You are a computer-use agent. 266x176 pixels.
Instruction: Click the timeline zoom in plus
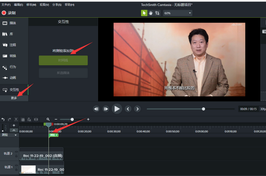click(88, 120)
